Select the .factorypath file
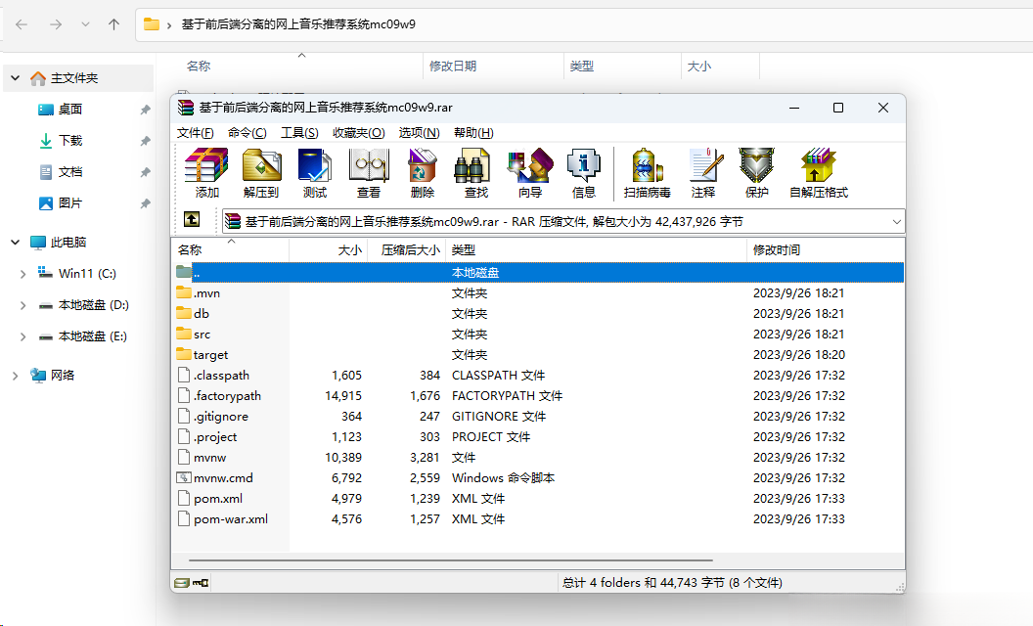This screenshot has width=1033, height=626. coord(538,396)
